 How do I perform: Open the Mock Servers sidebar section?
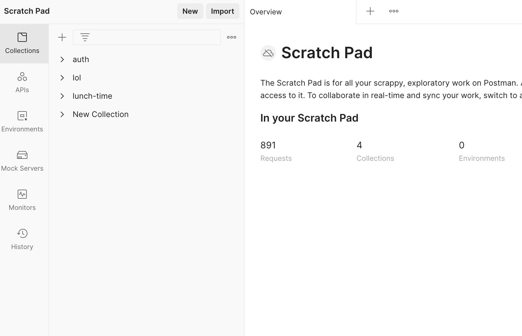(x=22, y=161)
